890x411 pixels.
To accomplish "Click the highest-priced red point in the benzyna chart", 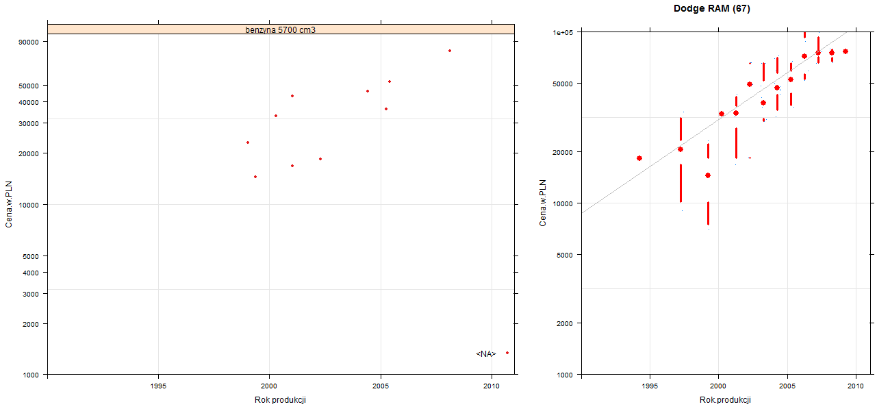I will click(x=450, y=51).
